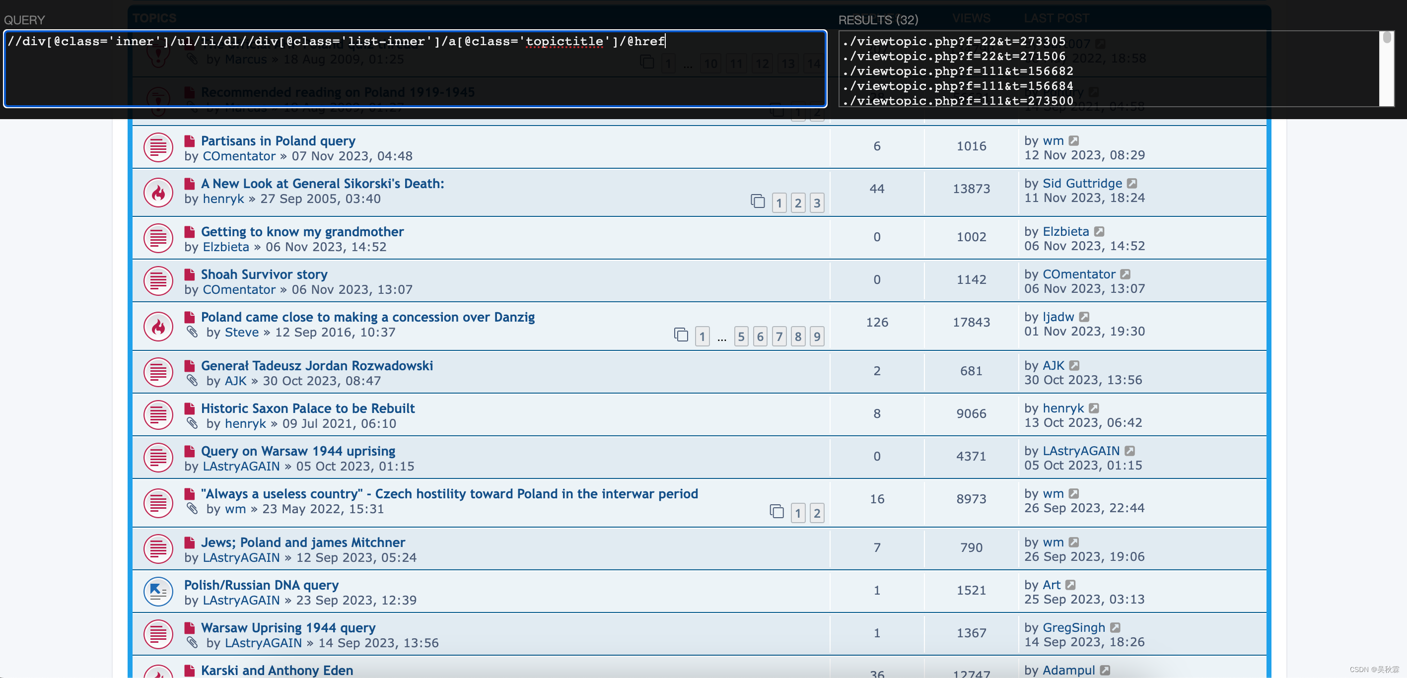The width and height of the screenshot is (1407, 678).
Task: Click the moved topic icon beside Polish/Russian DNA query
Action: pos(158,591)
